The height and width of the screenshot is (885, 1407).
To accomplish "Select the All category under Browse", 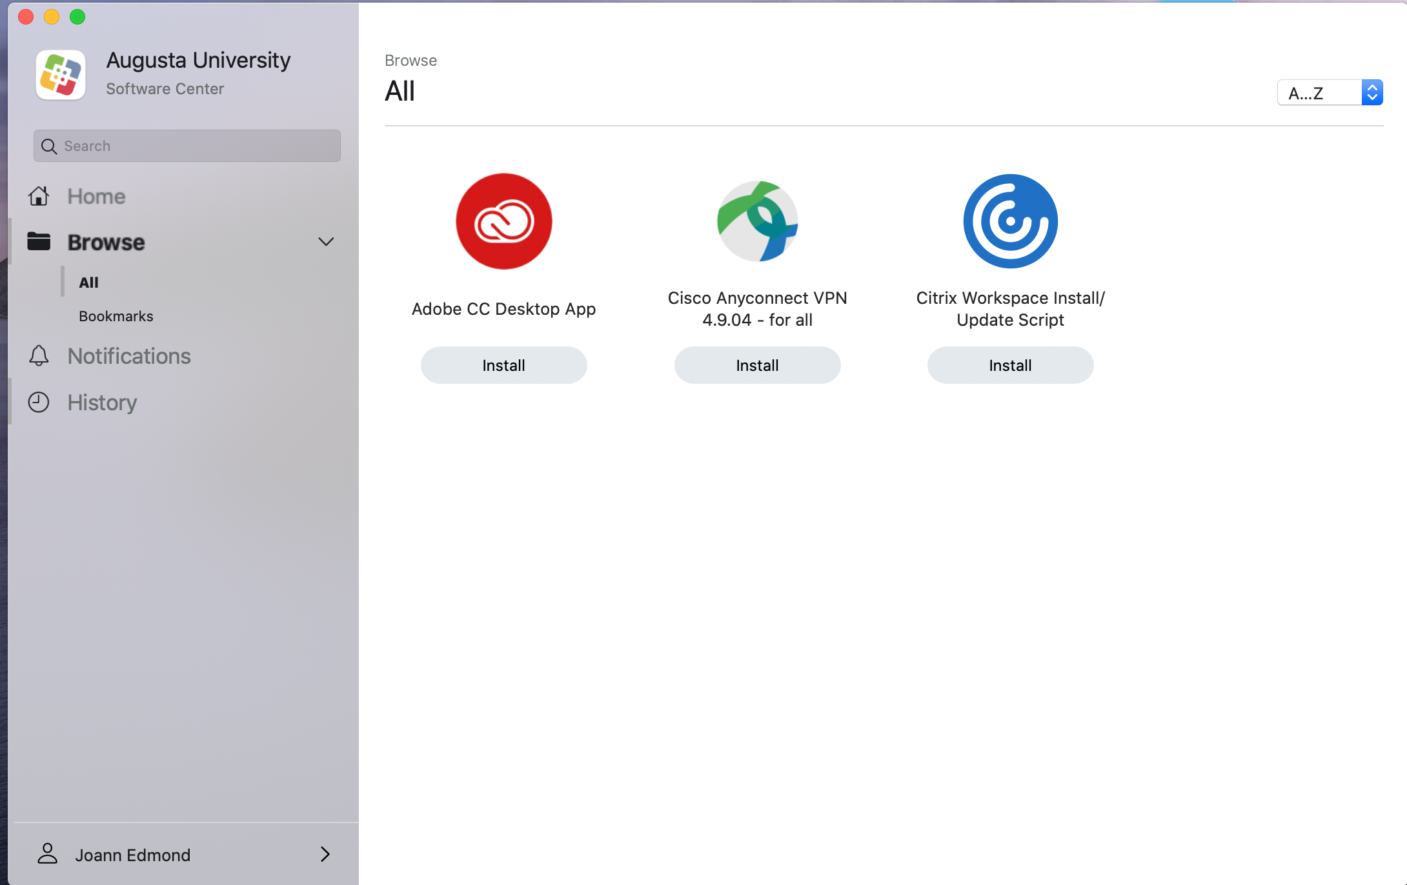I will pos(88,282).
